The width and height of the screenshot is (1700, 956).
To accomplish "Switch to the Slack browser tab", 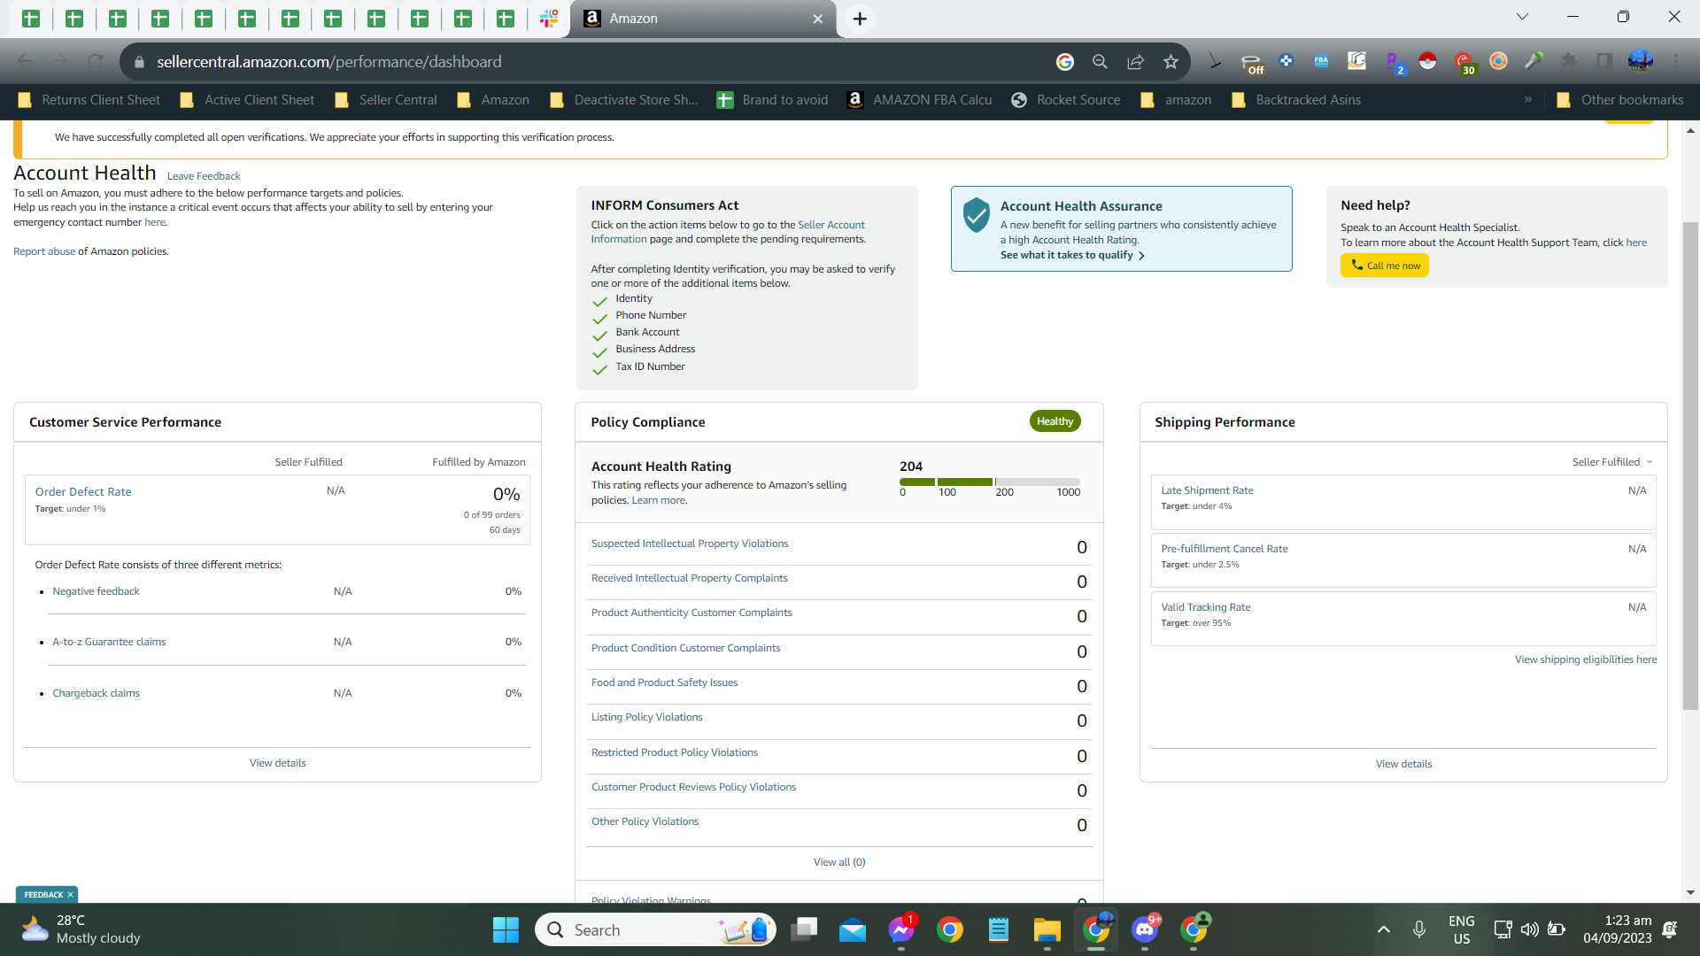I will pyautogui.click(x=549, y=19).
